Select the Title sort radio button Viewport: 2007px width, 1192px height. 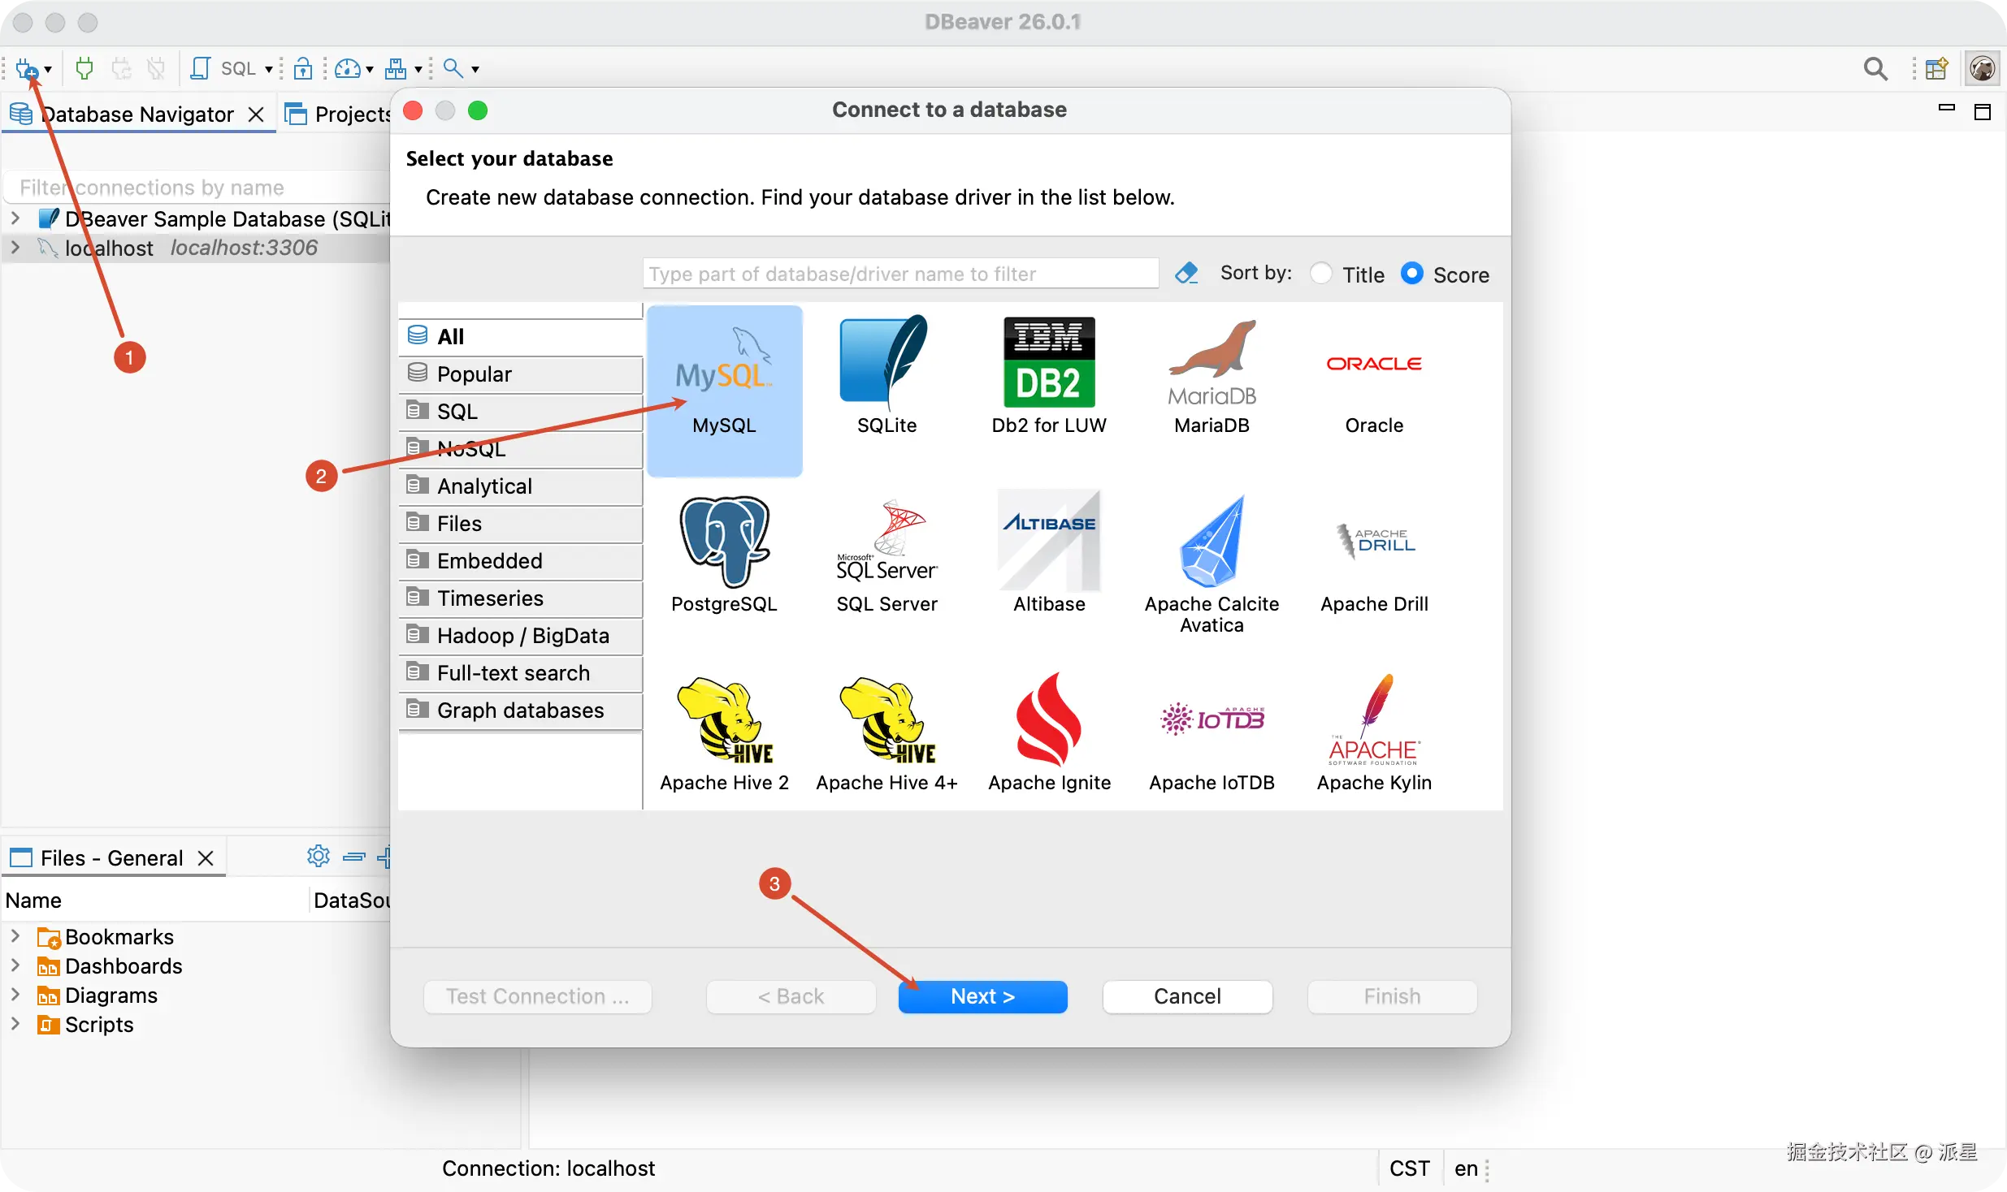1321,274
